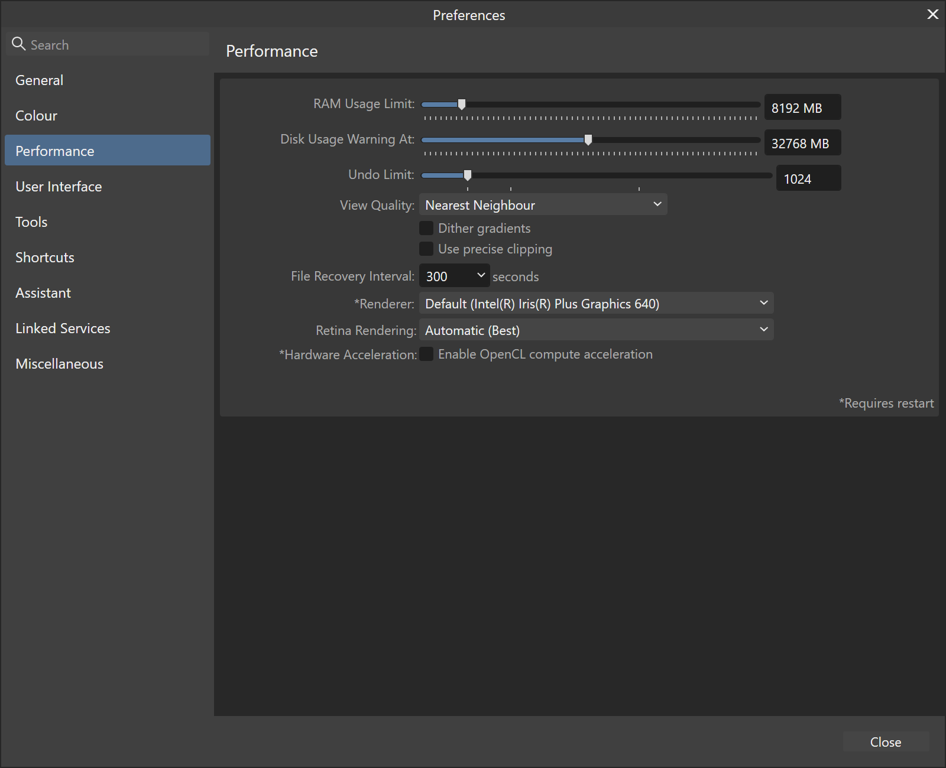Switch to Miscellaneous preferences
Viewport: 946px width, 768px height.
coord(108,364)
